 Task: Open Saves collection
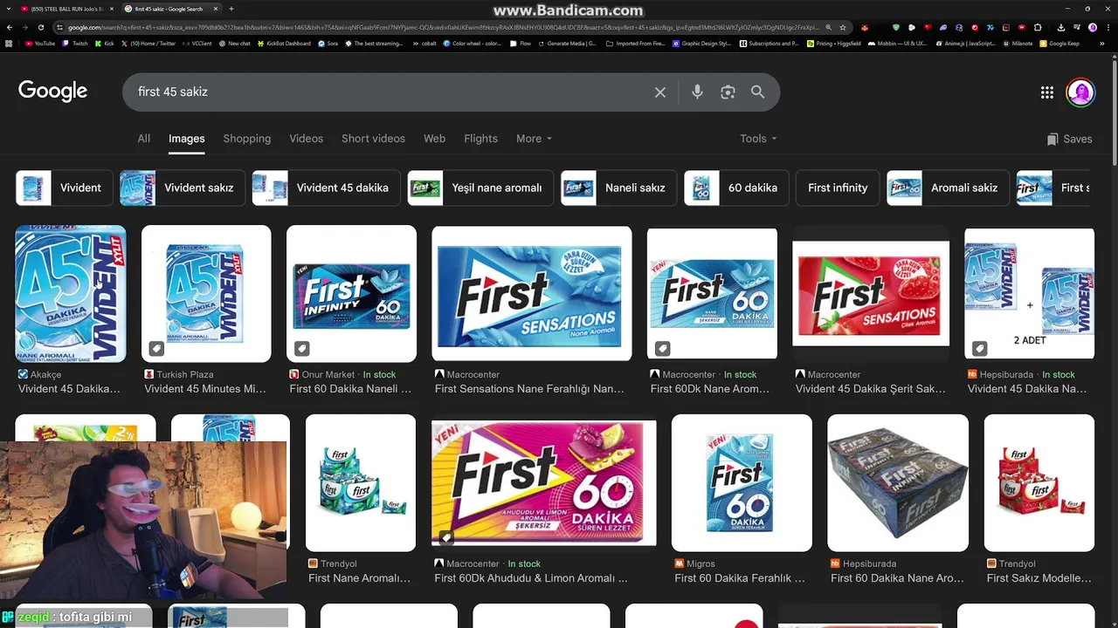pyautogui.click(x=1070, y=139)
